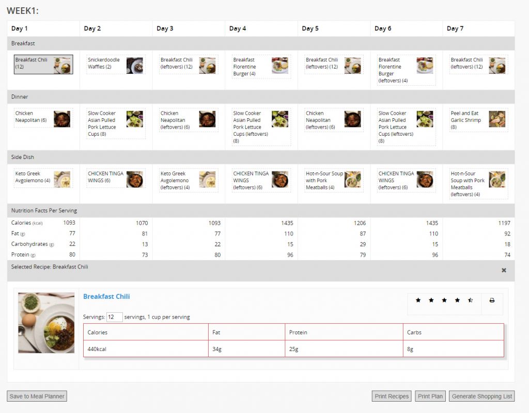
Task: Select Breakfast Chili leftovers on Day 7
Action: (478, 64)
